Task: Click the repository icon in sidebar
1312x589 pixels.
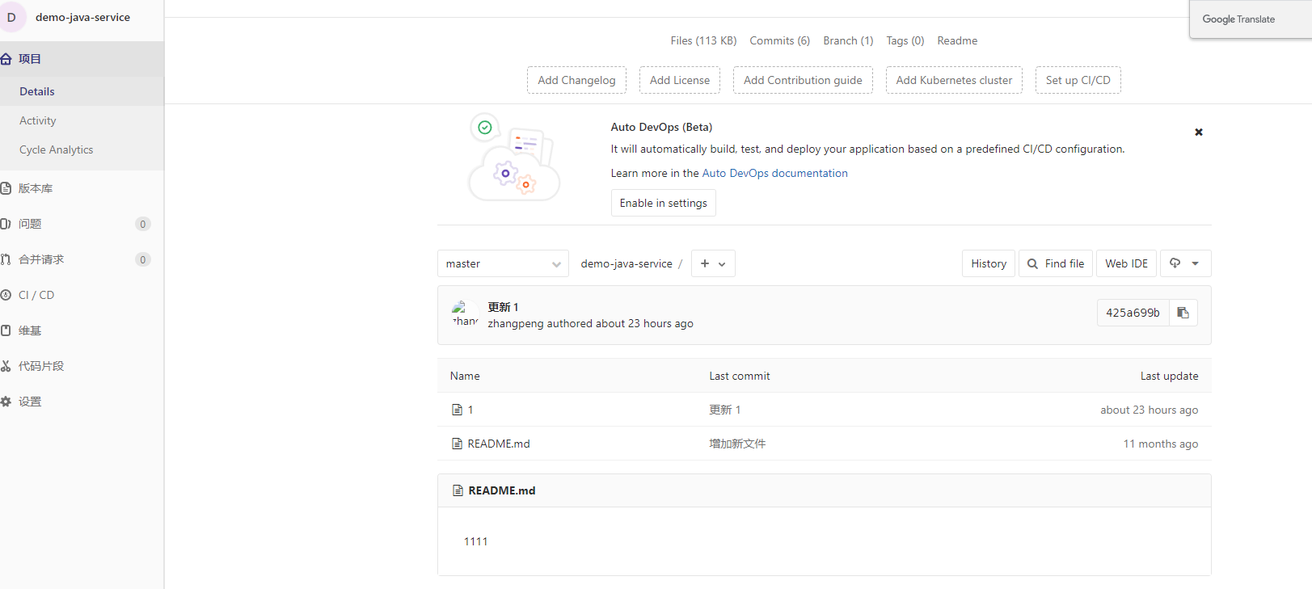Action: click(6, 188)
